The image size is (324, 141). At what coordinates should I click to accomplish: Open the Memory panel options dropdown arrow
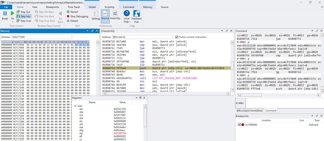88,31
